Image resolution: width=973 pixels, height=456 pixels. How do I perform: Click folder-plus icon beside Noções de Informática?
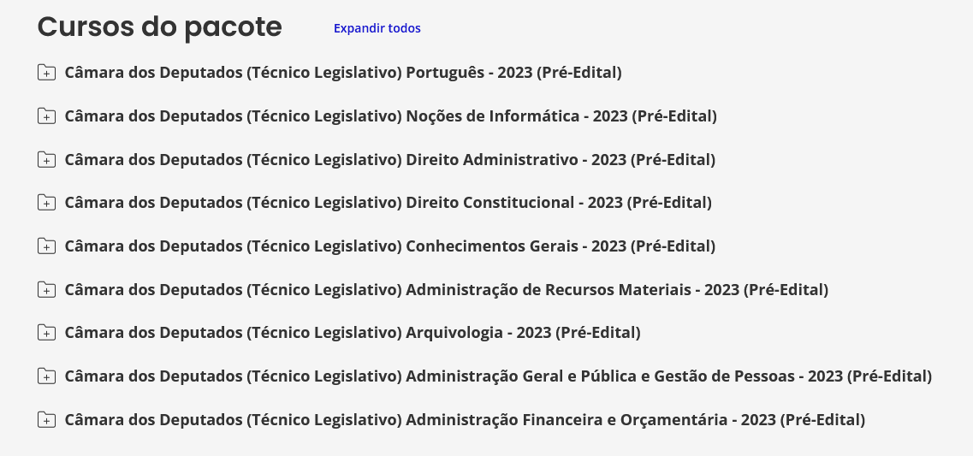[46, 116]
